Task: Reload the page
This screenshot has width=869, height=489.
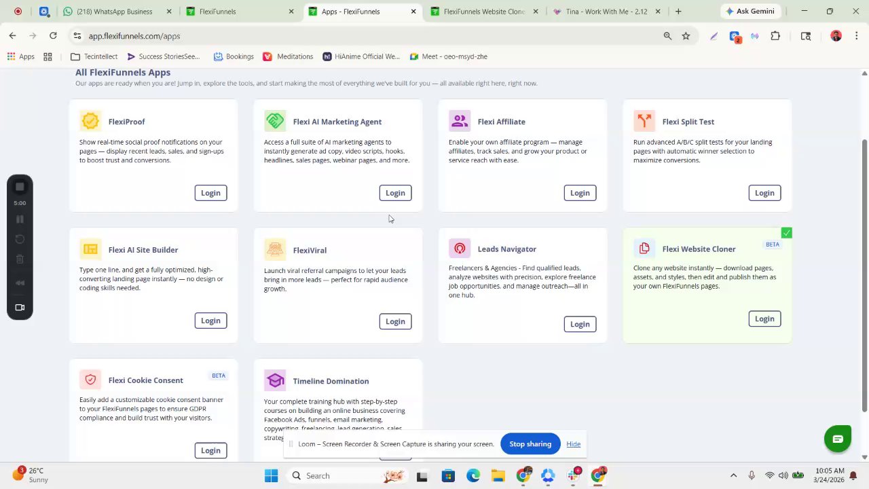Action: [53, 36]
